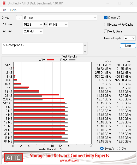
Task: Click the description scroll up arrow
Action: [x=85, y=45]
